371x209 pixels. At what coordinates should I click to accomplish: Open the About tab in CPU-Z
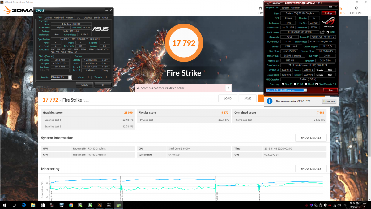pyautogui.click(x=105, y=18)
